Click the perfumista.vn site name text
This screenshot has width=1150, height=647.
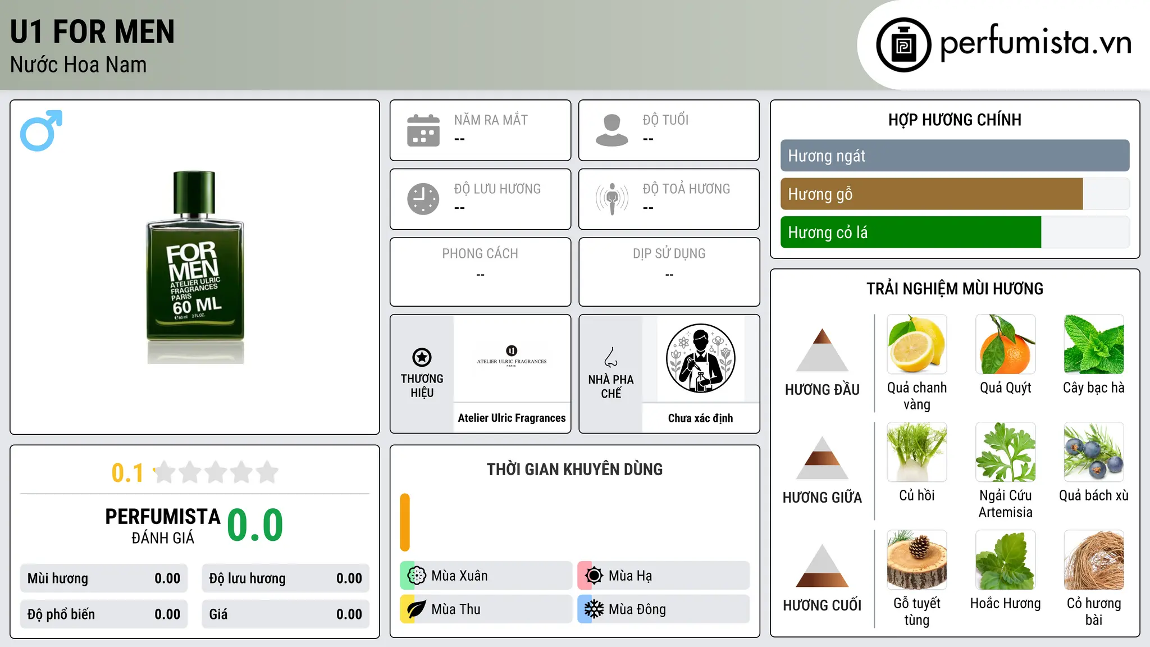coord(1036,43)
